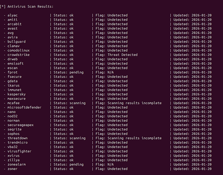Click 'Flag: Undetected' in kaspersky row
The width and height of the screenshot is (223, 175).
[111, 94]
